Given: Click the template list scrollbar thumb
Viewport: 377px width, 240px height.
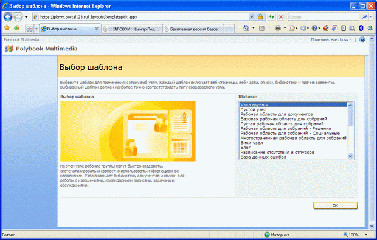Looking at the screenshot, I should coord(350,117).
